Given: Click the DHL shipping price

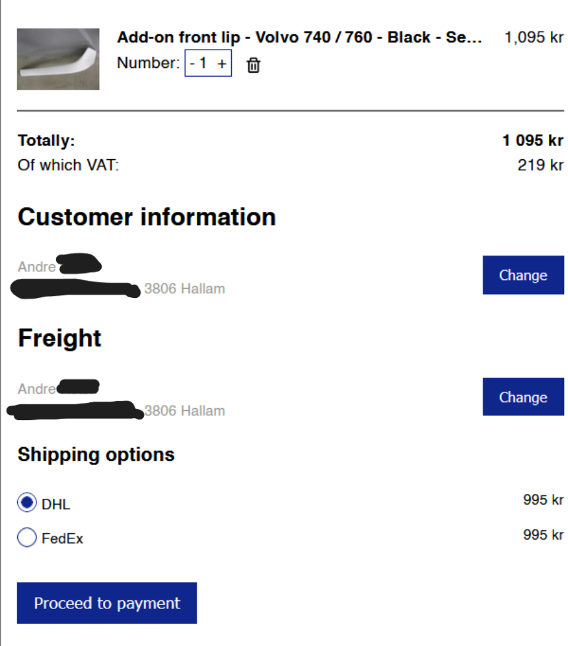Looking at the screenshot, I should point(543,500).
